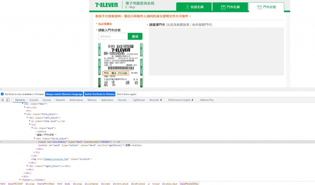Screen dimensions: 315x185
Task: Open the Sources panel tab
Action: click(x=47, y=100)
